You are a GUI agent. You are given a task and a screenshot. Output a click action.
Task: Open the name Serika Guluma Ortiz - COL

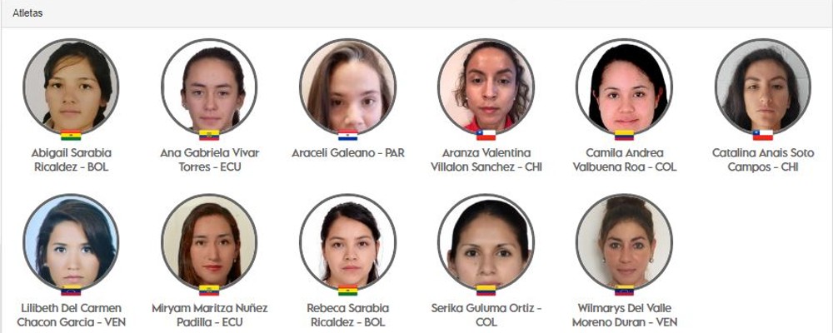(x=486, y=315)
